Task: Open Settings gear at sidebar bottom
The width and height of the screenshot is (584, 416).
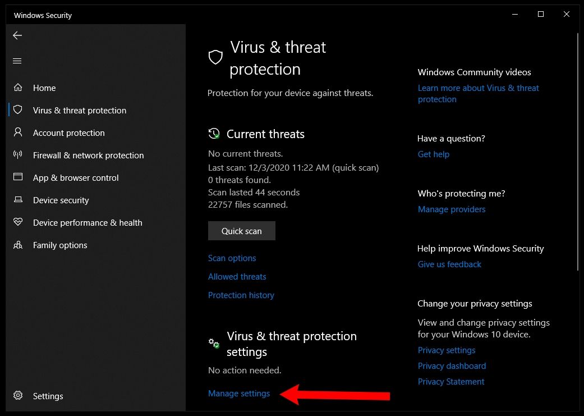Action: [x=18, y=395]
